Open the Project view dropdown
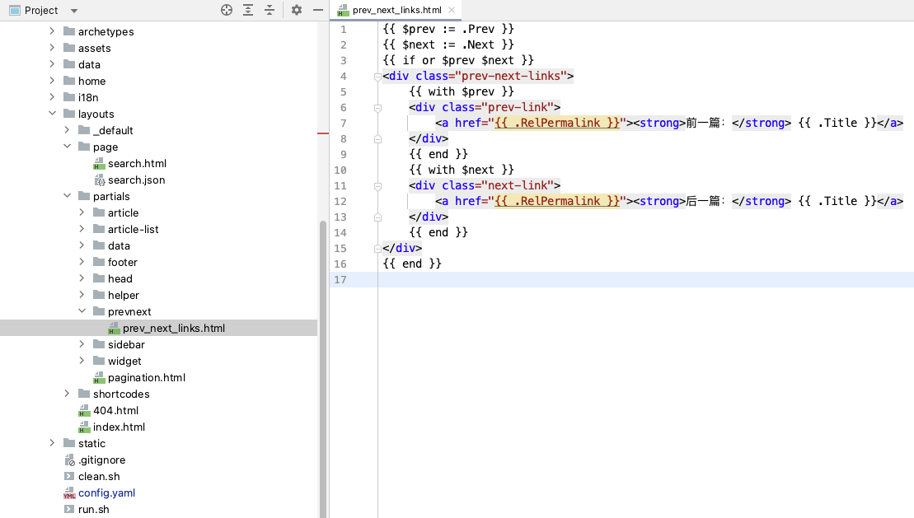 (74, 11)
